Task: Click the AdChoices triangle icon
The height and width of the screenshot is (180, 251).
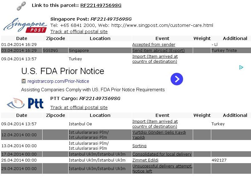Action: tap(241, 67)
